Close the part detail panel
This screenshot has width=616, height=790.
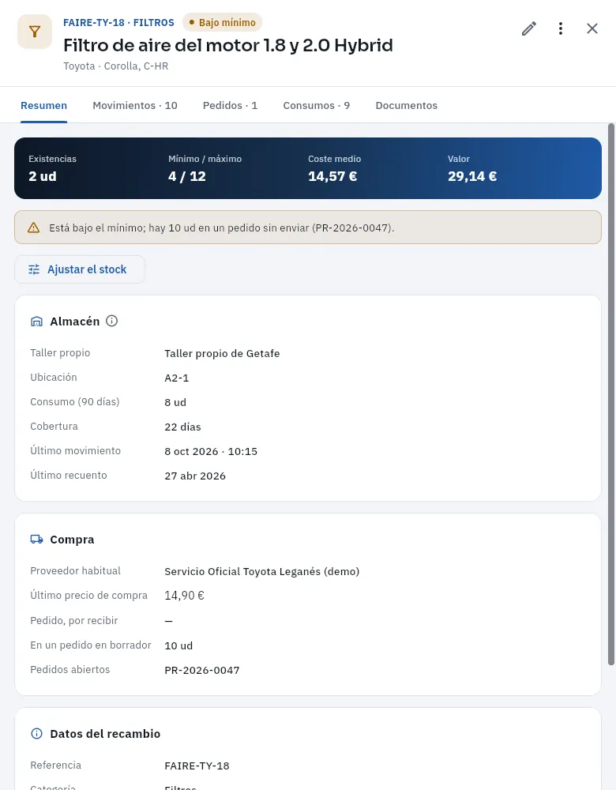592,28
